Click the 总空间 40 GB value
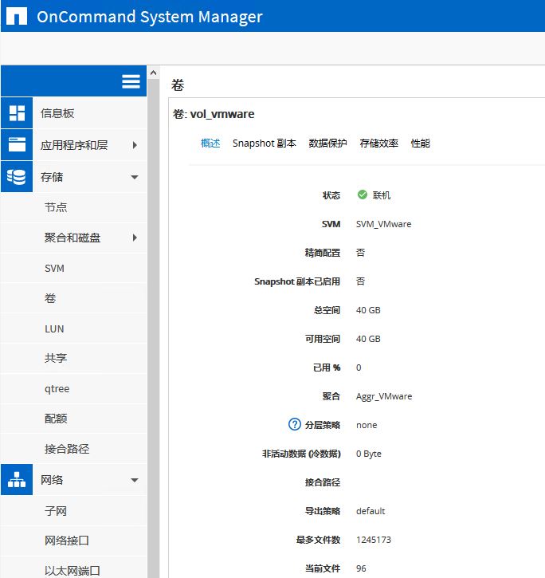This screenshot has width=545, height=578. pos(368,310)
